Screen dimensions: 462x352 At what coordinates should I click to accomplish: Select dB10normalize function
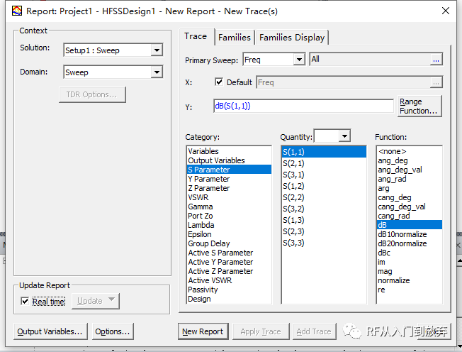coord(410,234)
